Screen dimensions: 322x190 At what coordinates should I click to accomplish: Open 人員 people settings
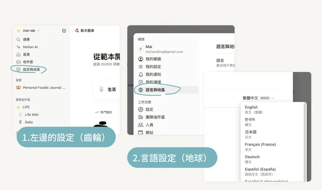coord(149,125)
